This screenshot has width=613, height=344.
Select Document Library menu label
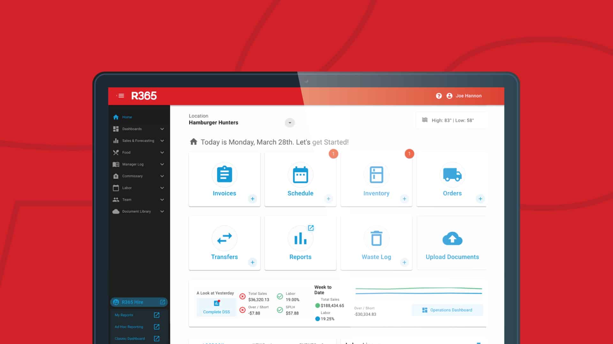pos(136,211)
